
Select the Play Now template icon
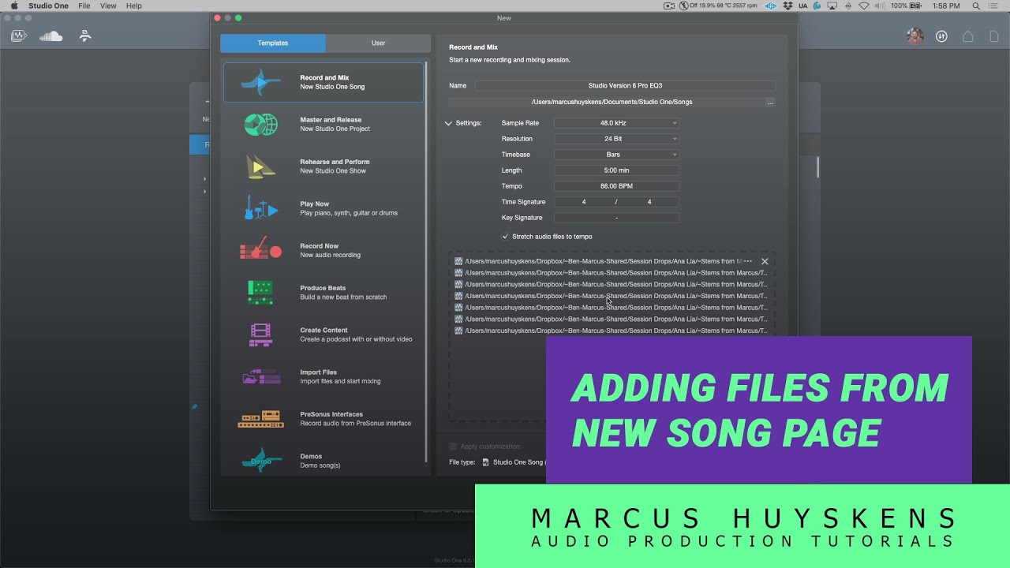tap(260, 208)
